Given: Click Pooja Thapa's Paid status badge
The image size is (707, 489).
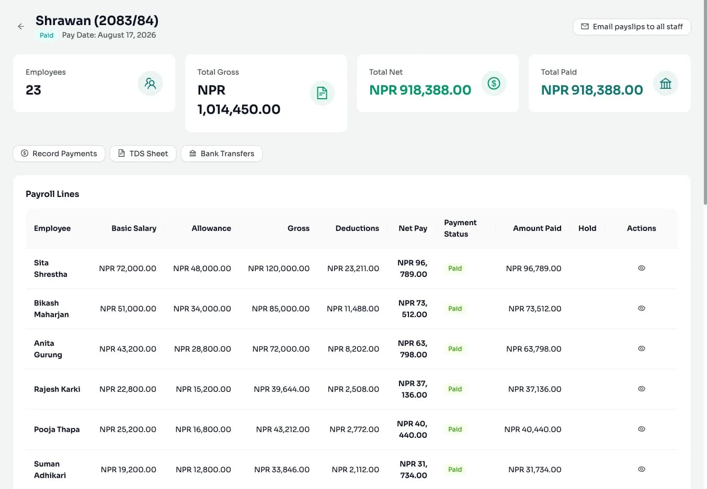Looking at the screenshot, I should [455, 429].
